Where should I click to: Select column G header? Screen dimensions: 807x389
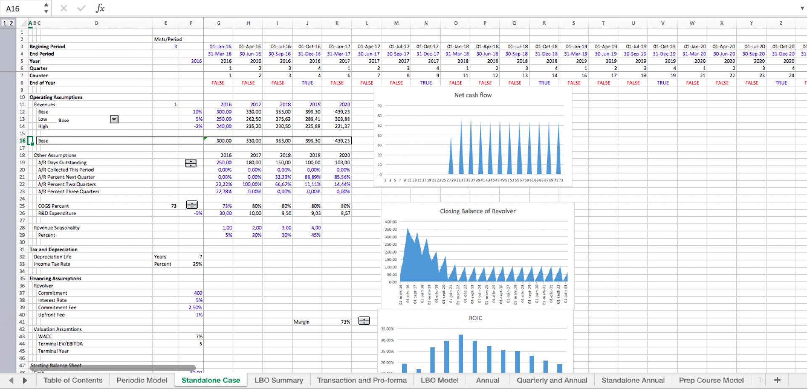point(218,23)
